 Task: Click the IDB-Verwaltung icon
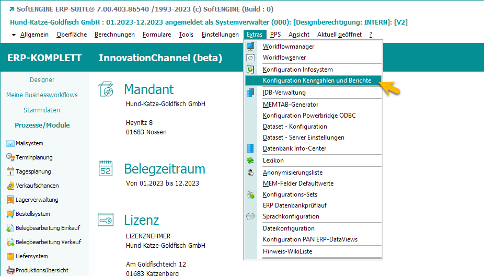(250, 93)
